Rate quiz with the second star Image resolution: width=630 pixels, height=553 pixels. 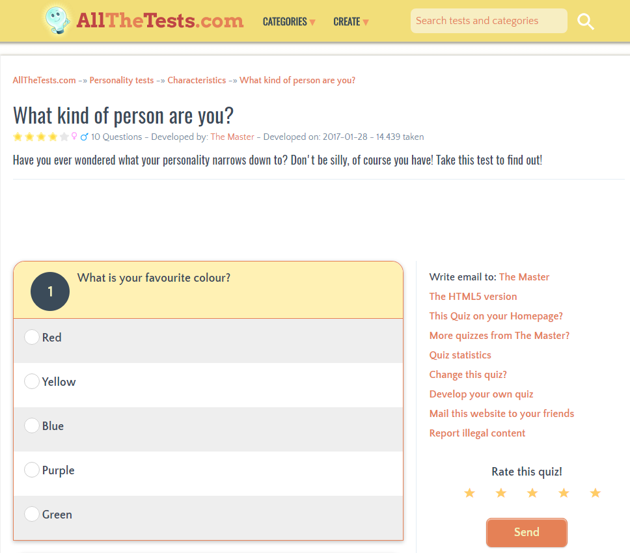pos(500,493)
